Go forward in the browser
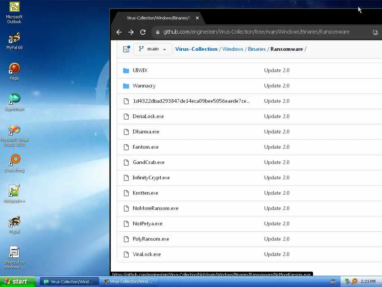This screenshot has height=287, width=382. click(x=131, y=32)
